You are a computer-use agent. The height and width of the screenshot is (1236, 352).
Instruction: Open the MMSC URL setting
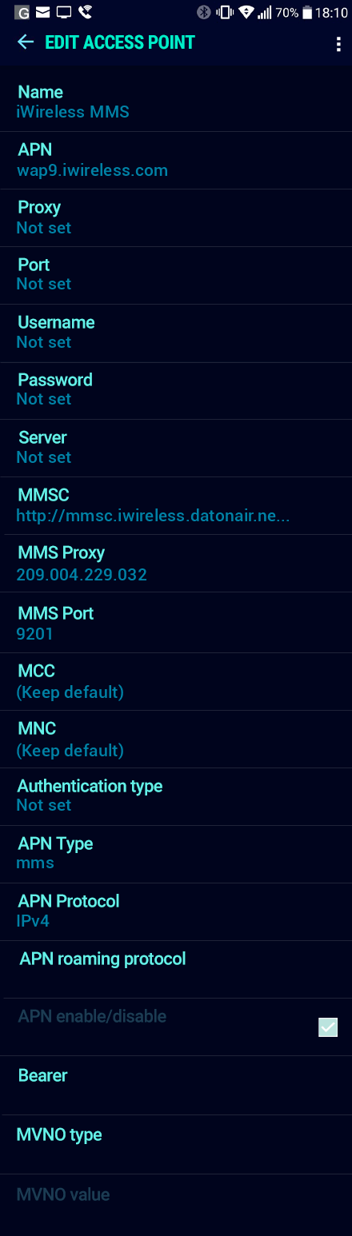point(176,505)
